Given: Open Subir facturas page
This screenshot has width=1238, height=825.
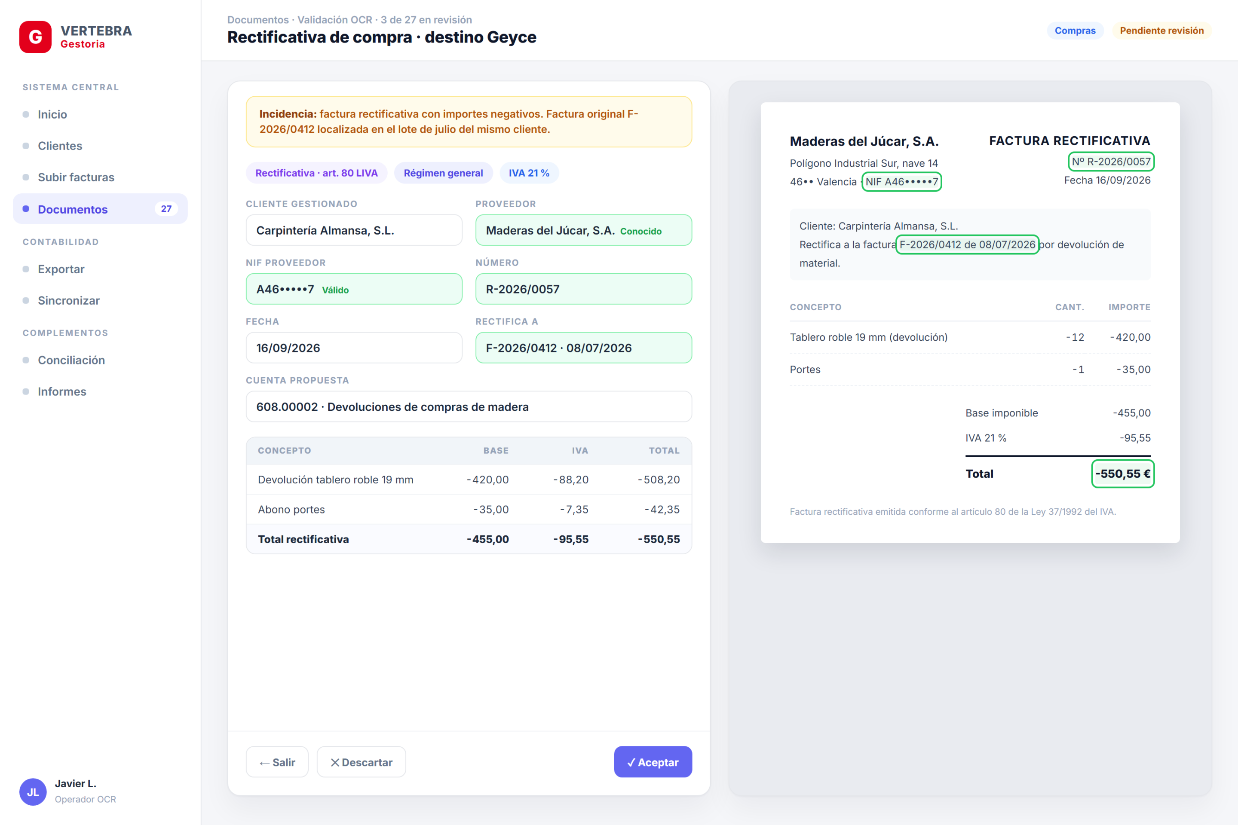Looking at the screenshot, I should (100, 177).
